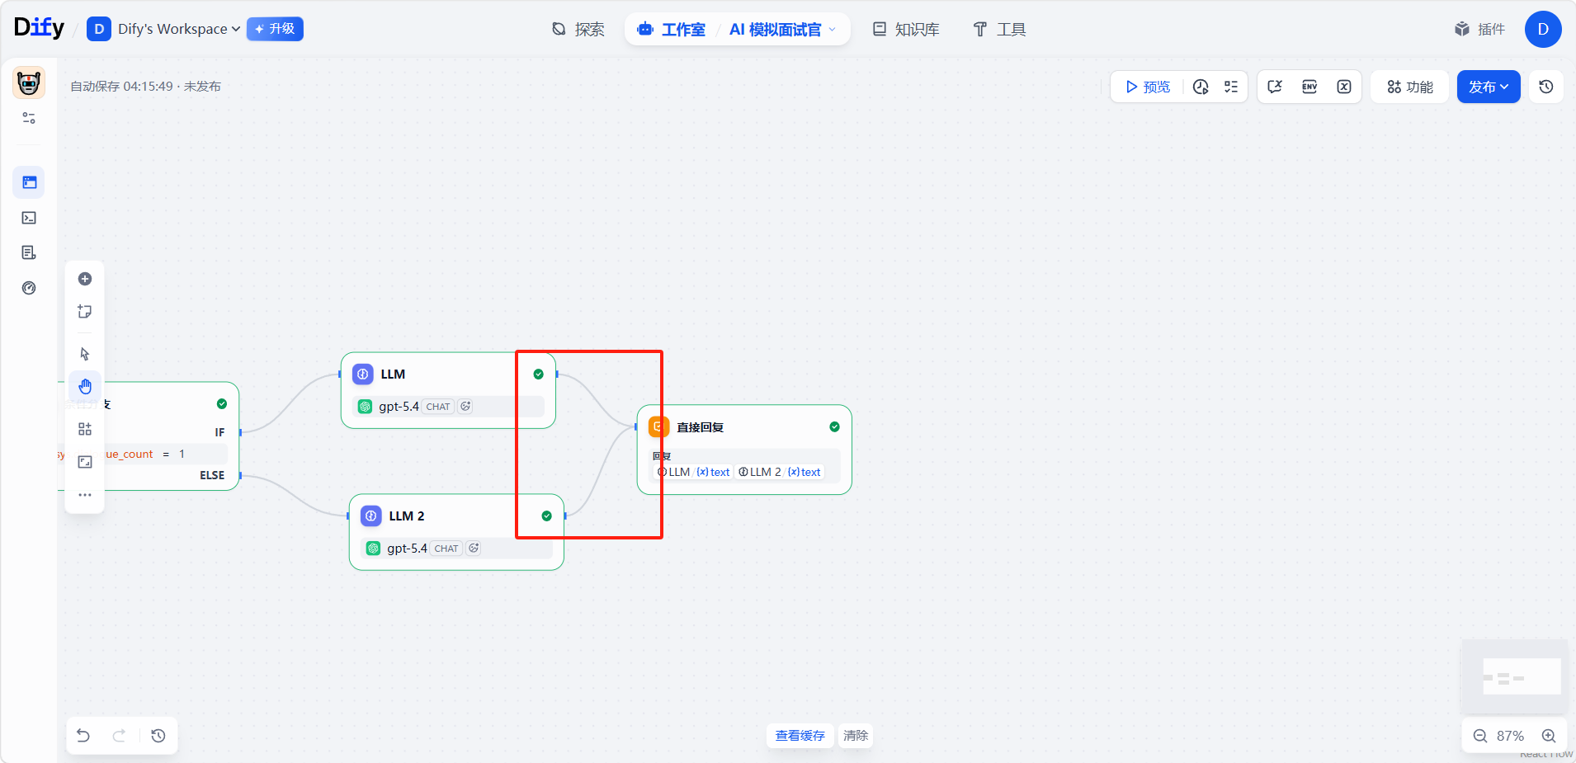
Task: Select the pointer mode tool
Action: 85,354
